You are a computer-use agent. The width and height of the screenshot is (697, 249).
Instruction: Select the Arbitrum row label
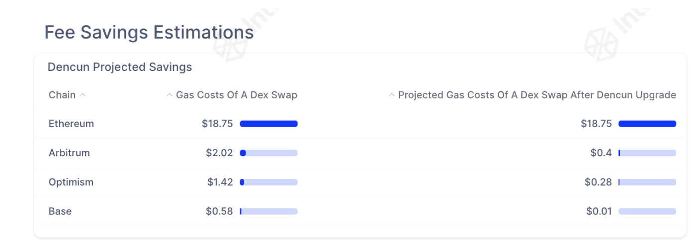click(x=69, y=153)
